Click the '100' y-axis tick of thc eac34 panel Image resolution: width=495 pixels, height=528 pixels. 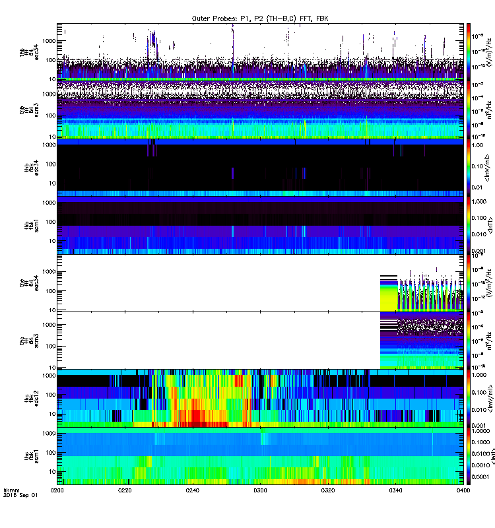51,291
